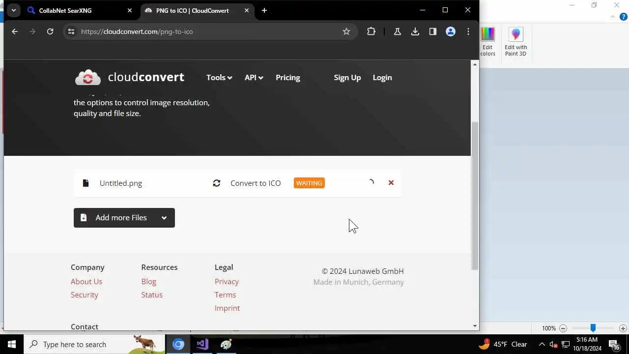Click the page vertical scrollbar thumb
The height and width of the screenshot is (354, 629).
pos(475,196)
